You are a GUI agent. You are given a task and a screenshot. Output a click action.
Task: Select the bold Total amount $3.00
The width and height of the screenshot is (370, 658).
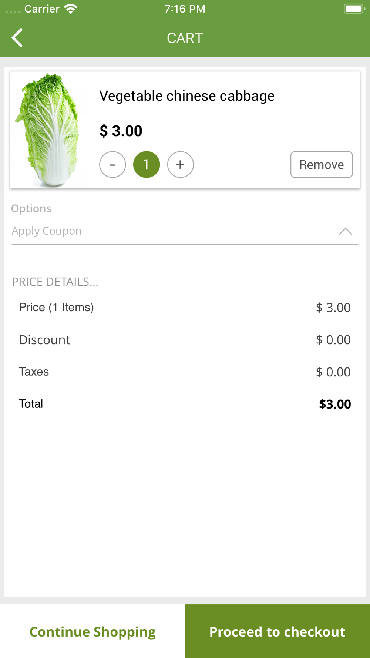(335, 404)
